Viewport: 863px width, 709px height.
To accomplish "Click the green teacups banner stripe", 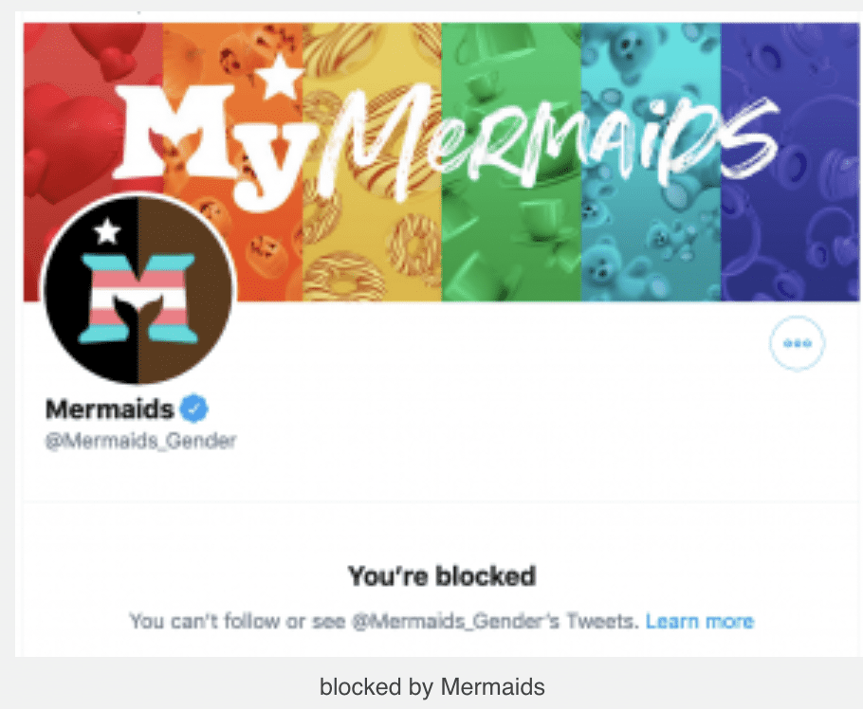I will coord(510,246).
